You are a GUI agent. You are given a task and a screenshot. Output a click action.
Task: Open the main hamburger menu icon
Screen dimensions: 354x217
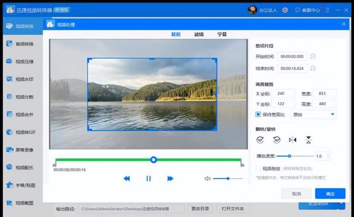(327, 10)
